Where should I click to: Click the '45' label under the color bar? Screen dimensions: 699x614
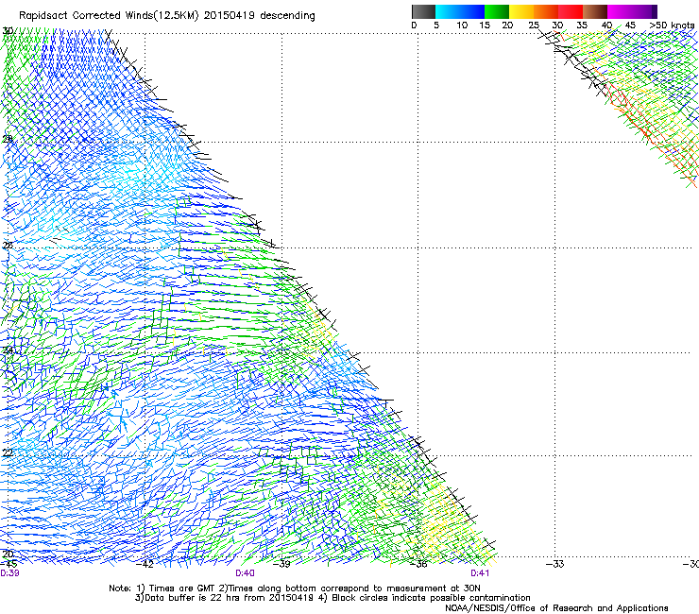630,26
